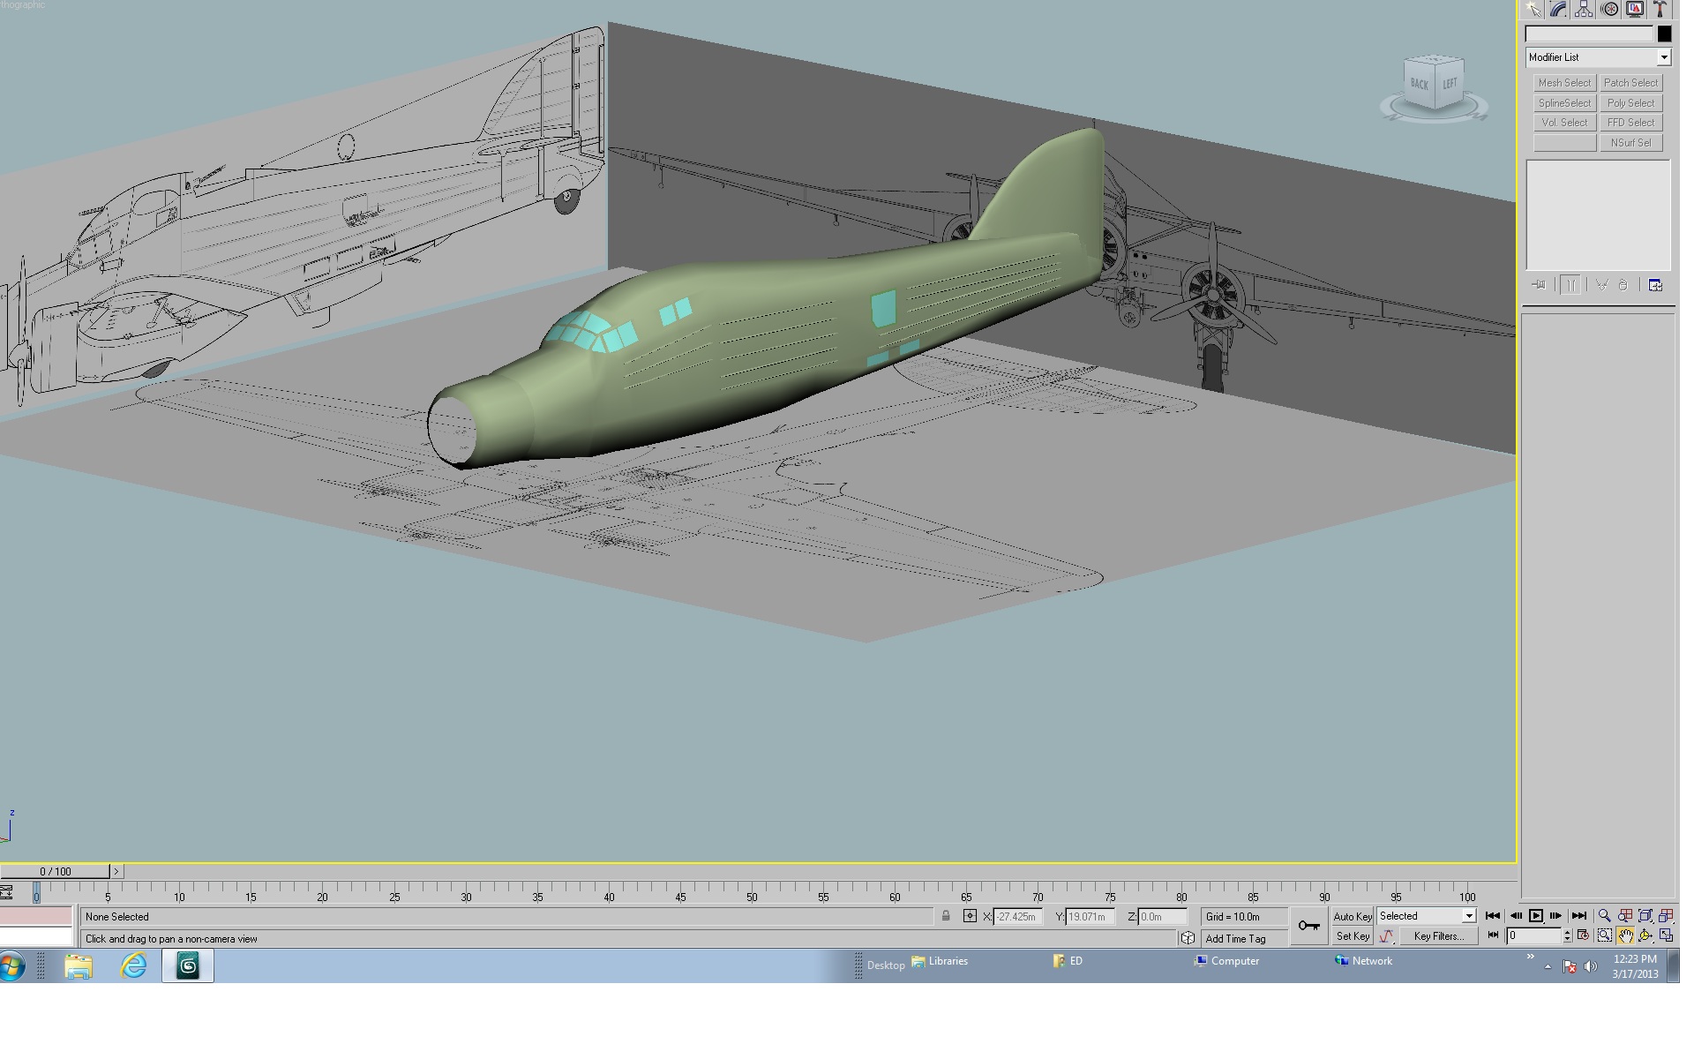
Task: Open the Motion panel wheel icon
Action: [x=1610, y=10]
